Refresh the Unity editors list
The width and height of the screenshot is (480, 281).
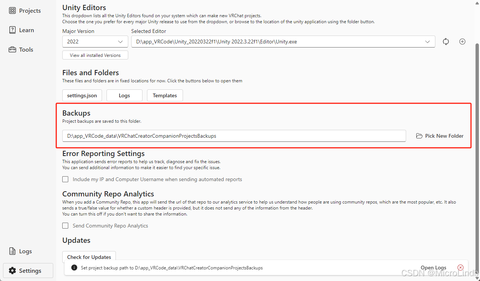click(x=446, y=42)
